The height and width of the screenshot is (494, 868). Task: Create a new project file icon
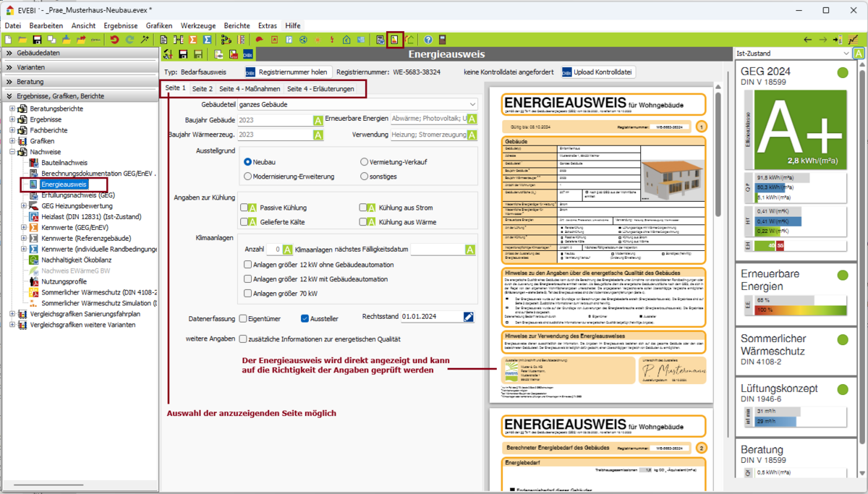click(x=9, y=40)
